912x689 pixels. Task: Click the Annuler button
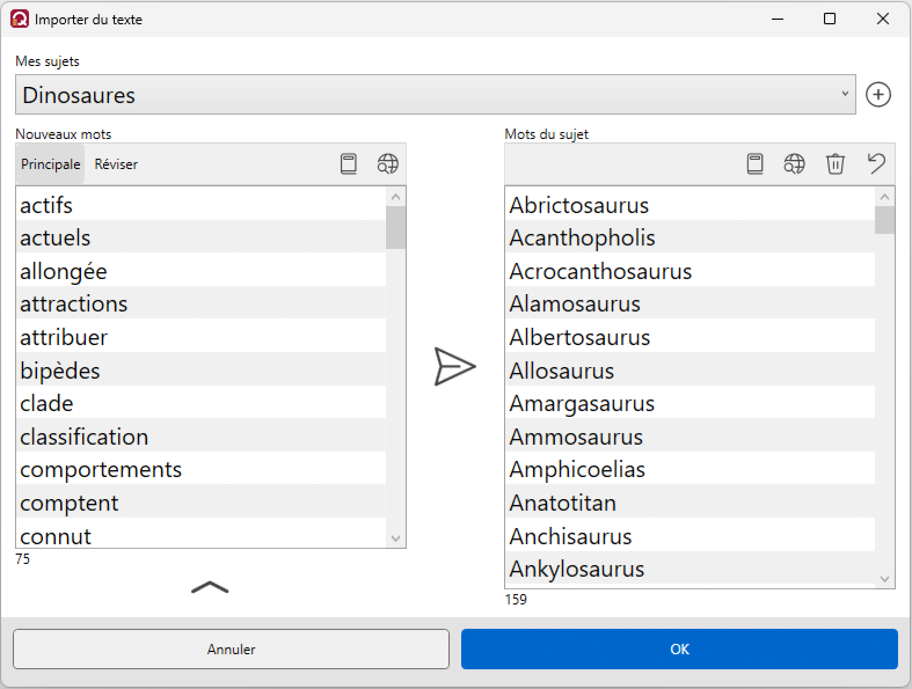231,649
